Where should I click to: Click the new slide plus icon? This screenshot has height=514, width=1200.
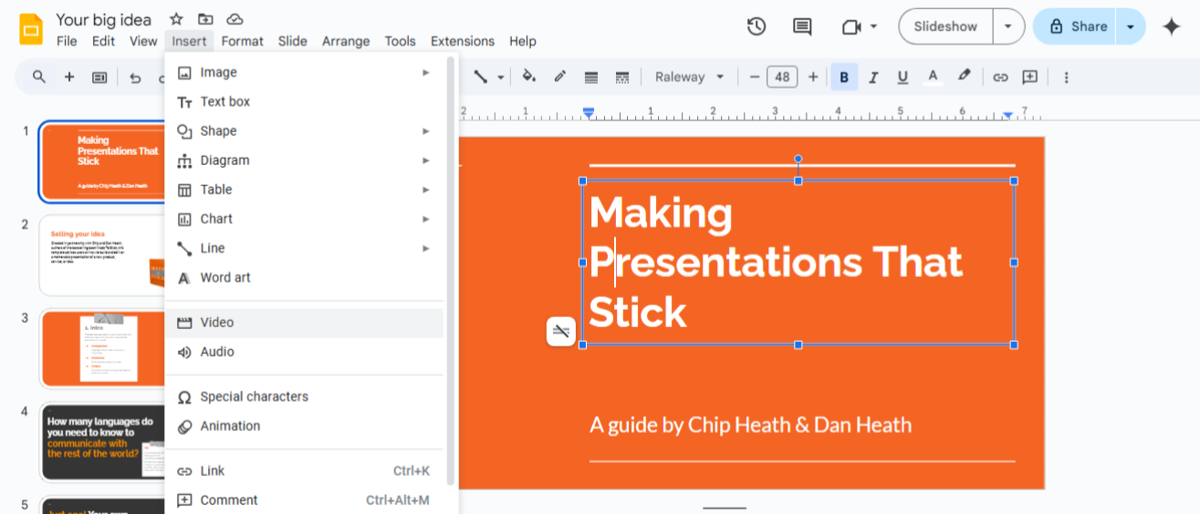69,77
